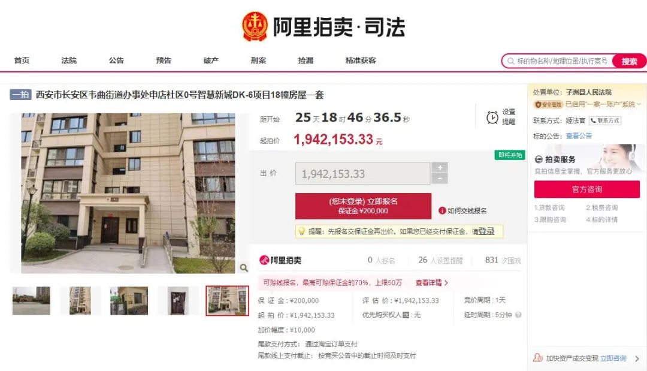
Task: Click the alarm clock reminder icon
Action: (492, 117)
